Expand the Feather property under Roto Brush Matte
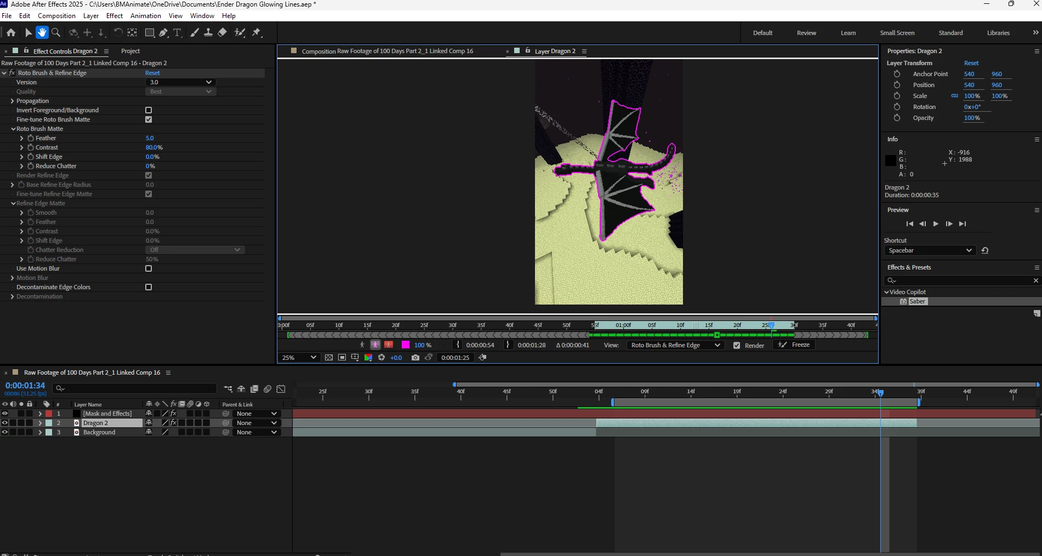Screen dimensions: 1042x556 (22, 138)
